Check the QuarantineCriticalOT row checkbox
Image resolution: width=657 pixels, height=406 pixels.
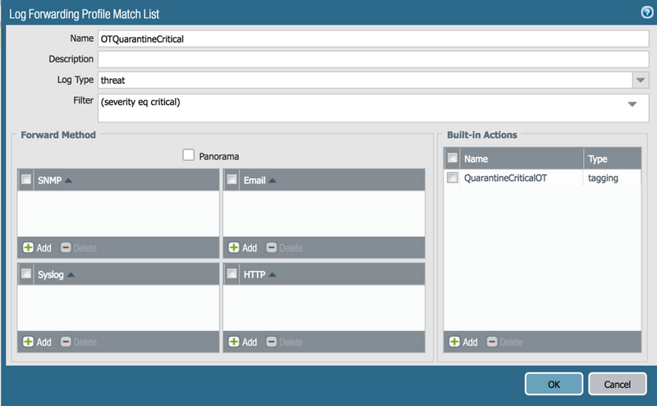452,178
